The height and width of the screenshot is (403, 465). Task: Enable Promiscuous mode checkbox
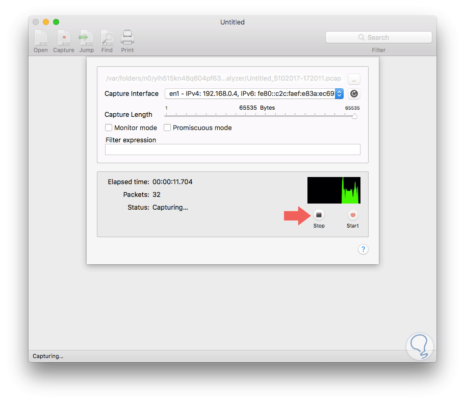pos(167,128)
